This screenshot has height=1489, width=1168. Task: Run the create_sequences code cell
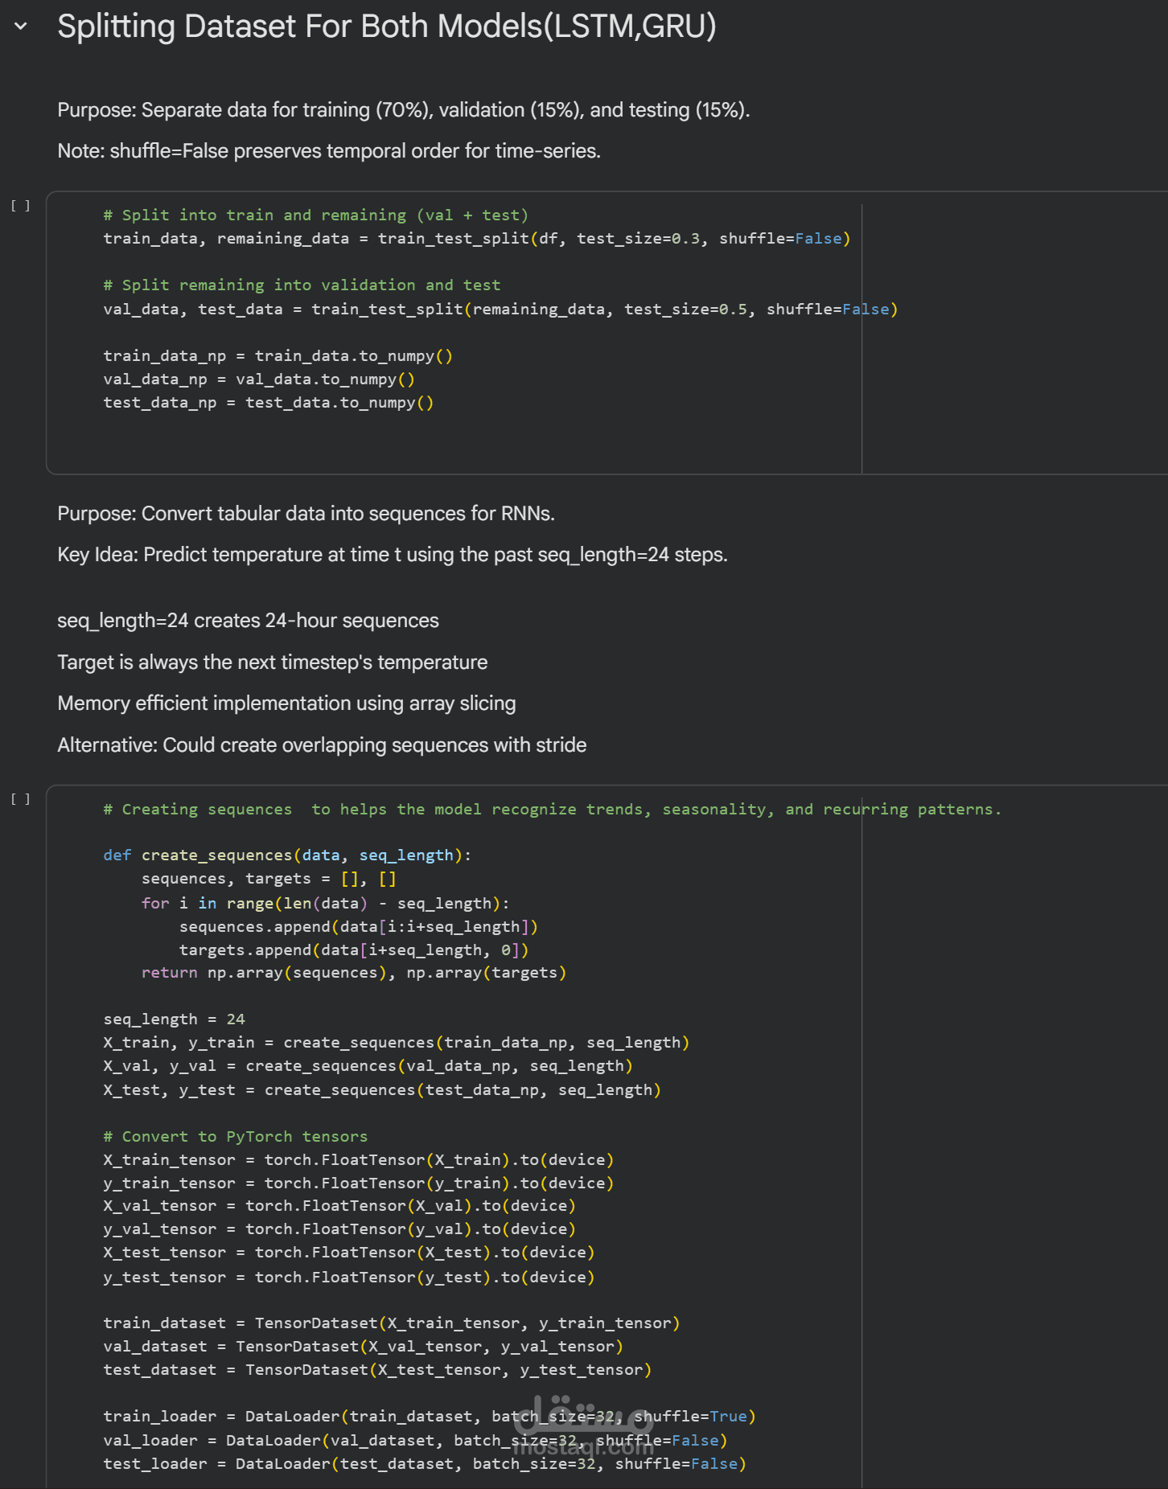[x=21, y=799]
